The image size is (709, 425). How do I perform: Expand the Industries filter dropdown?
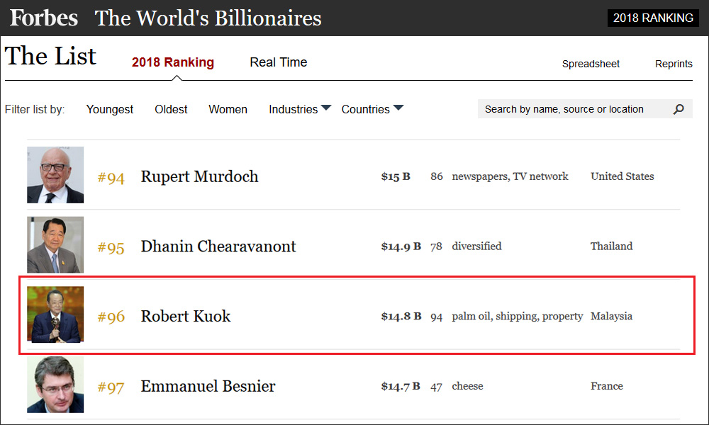point(300,109)
